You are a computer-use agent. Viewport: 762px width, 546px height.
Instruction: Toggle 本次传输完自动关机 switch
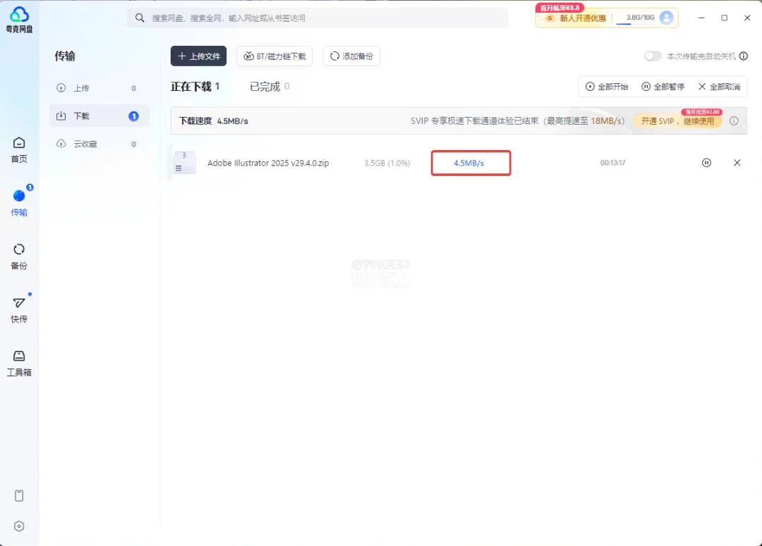(x=653, y=56)
